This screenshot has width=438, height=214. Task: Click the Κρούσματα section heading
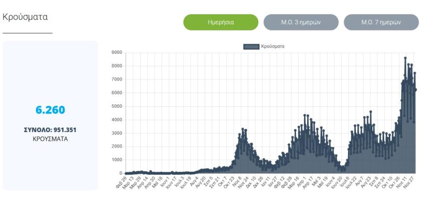[25, 17]
